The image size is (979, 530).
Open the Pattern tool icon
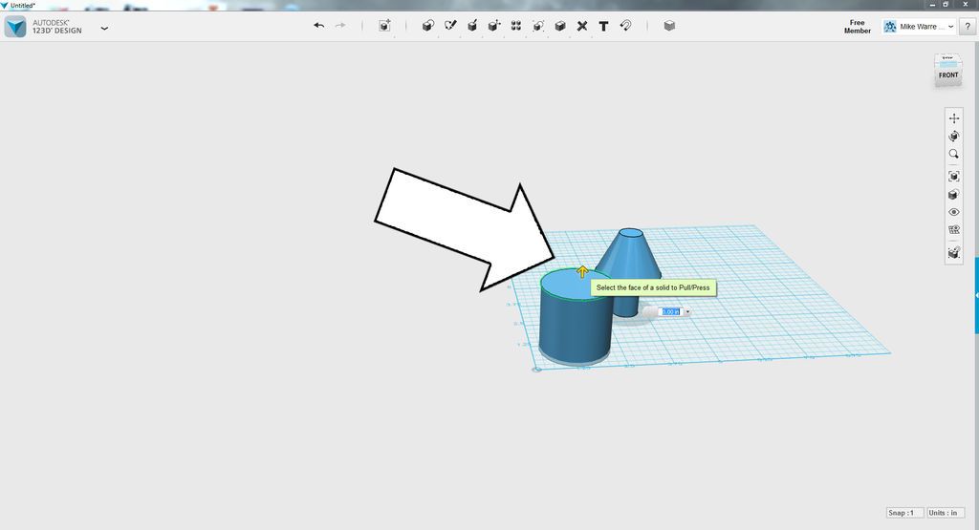coord(515,26)
